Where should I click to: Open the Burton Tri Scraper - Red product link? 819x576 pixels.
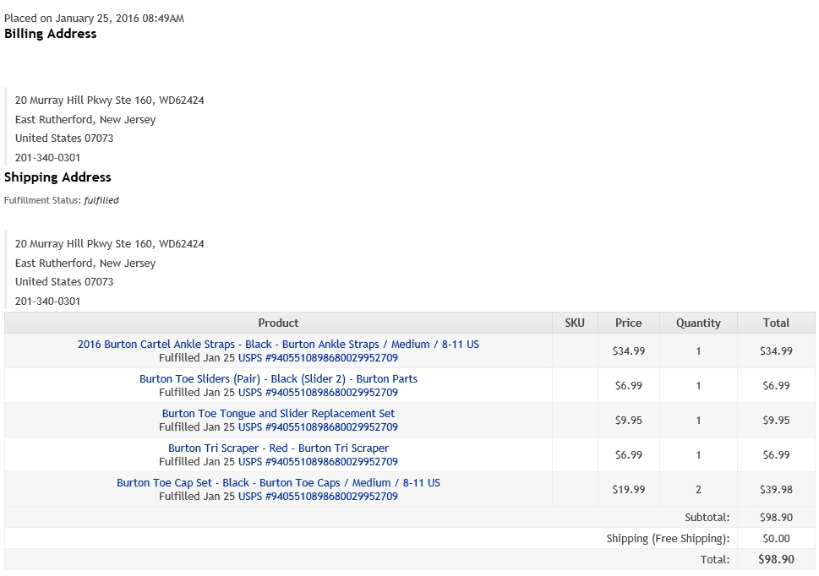coord(278,448)
